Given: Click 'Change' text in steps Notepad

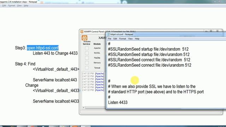Looking at the screenshot, I should tap(32, 85).
